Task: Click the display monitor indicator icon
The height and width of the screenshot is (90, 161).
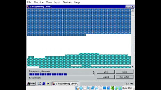Action: (x=104, y=88)
